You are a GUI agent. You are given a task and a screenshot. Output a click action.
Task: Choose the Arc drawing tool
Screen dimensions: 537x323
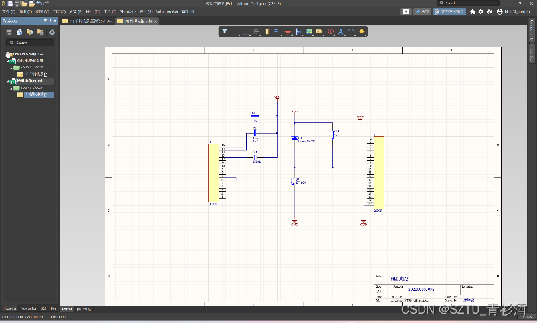point(351,31)
